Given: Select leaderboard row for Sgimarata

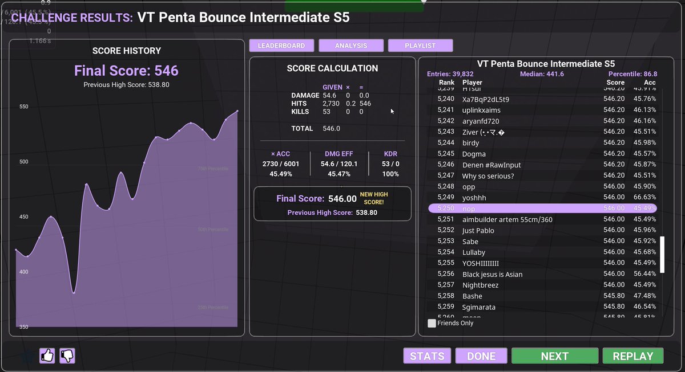Looking at the screenshot, I should (542, 307).
